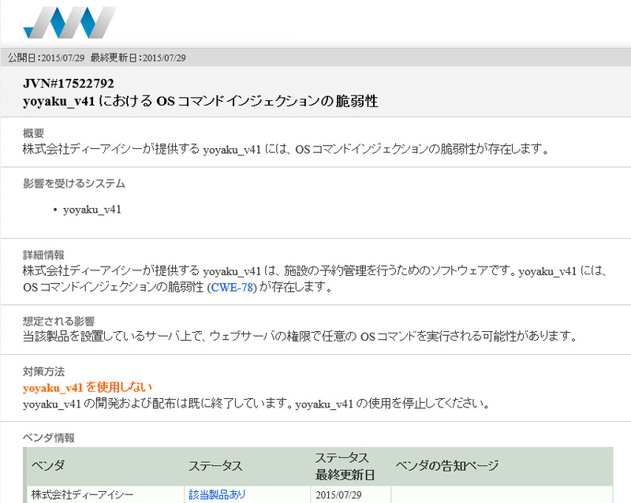Click the ベンダの告知ページ column header
The width and height of the screenshot is (631, 503).
click(x=447, y=466)
